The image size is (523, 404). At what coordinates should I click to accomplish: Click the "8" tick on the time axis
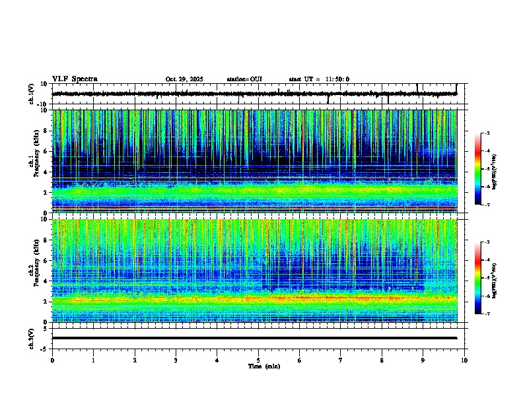[382, 360]
